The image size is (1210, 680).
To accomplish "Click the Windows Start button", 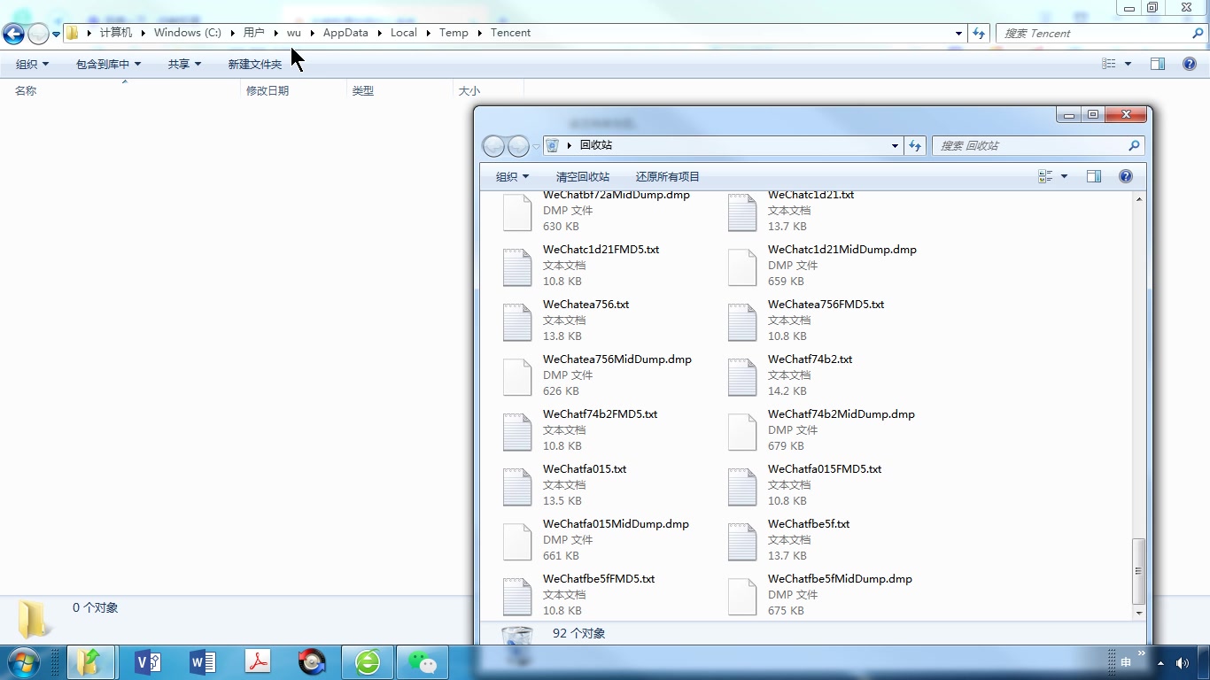I will pyautogui.click(x=24, y=661).
